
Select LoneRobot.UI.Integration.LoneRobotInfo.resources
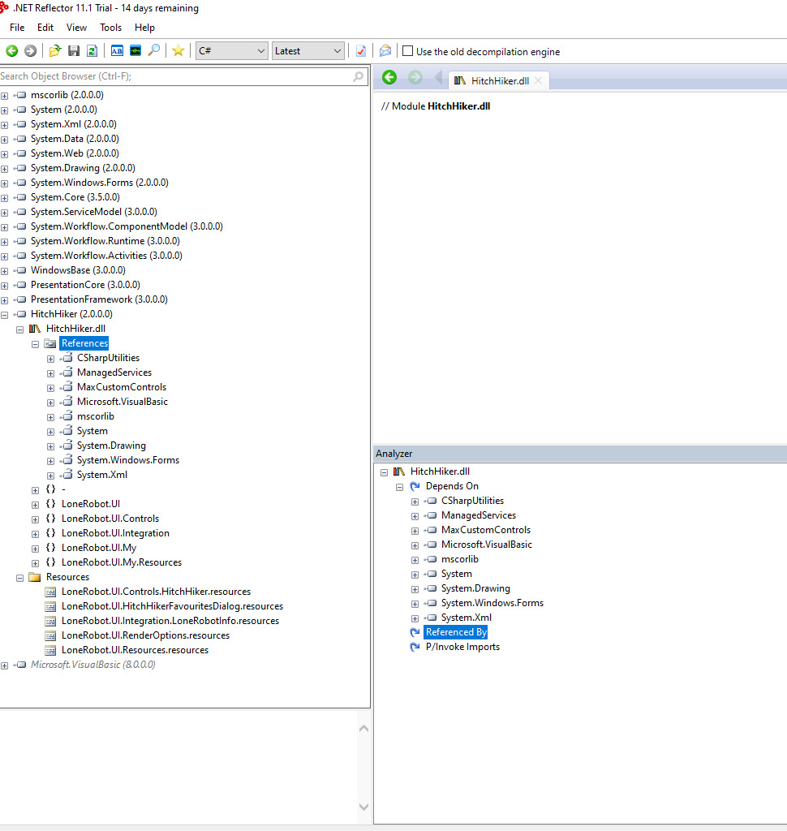coord(170,621)
